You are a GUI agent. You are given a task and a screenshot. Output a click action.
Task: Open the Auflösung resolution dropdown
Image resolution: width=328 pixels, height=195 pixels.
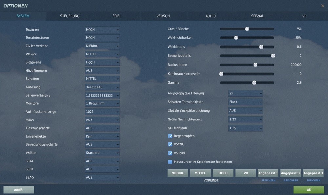[x=102, y=87]
